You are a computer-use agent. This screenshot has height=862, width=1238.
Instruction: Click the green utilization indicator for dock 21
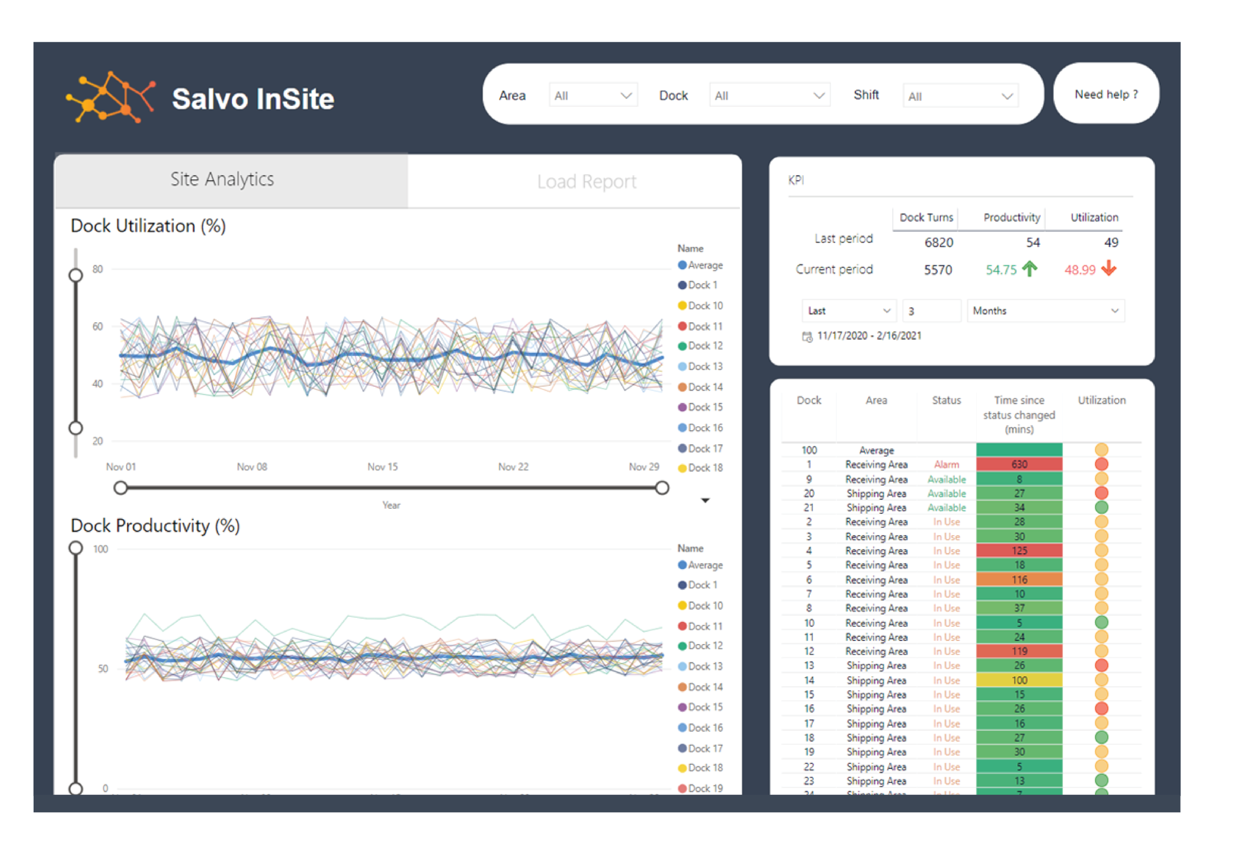tap(1102, 507)
